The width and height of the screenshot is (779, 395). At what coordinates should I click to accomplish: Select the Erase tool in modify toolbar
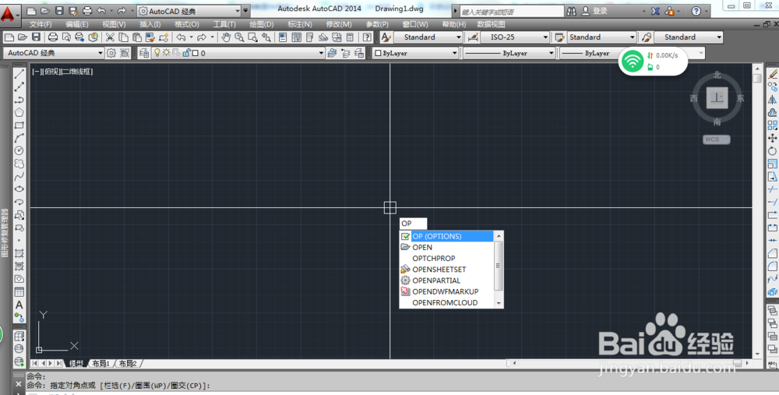772,75
